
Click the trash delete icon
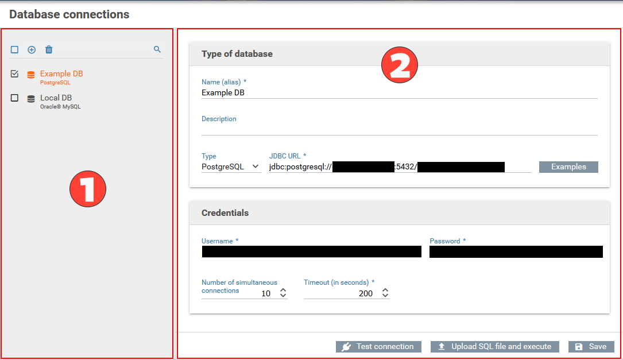click(49, 50)
